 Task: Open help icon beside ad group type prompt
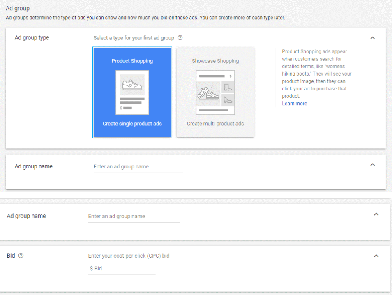180,38
